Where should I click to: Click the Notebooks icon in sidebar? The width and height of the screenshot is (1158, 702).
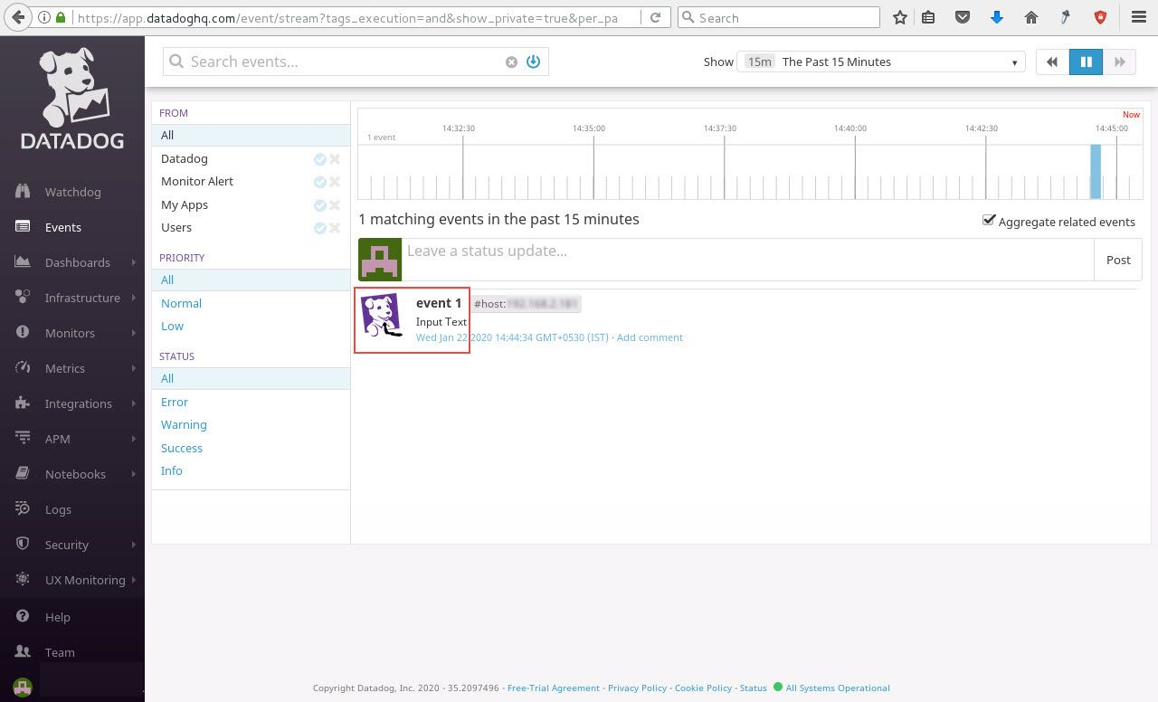pyautogui.click(x=23, y=474)
